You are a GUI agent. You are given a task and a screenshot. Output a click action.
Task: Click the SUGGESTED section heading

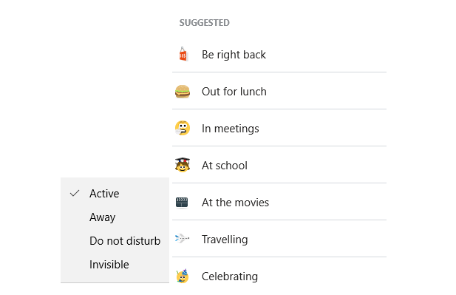tap(205, 23)
